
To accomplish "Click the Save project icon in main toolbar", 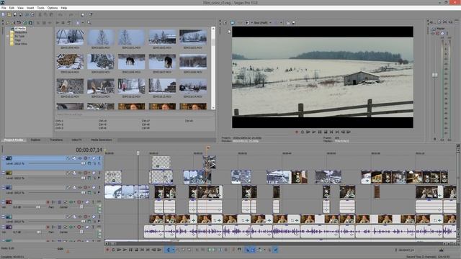I will [15, 14].
